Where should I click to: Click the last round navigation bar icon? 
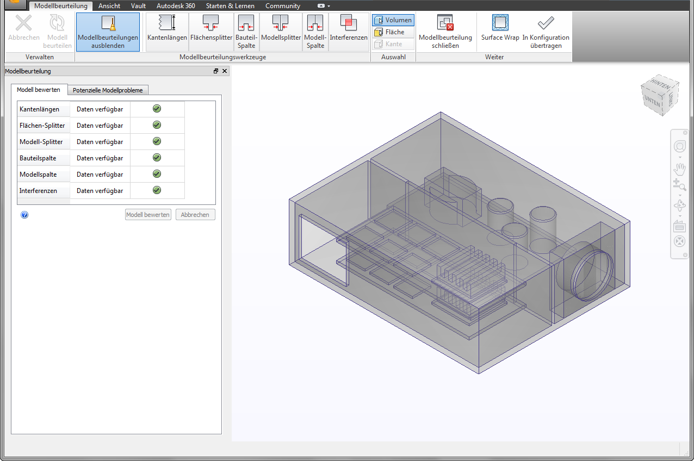click(680, 241)
